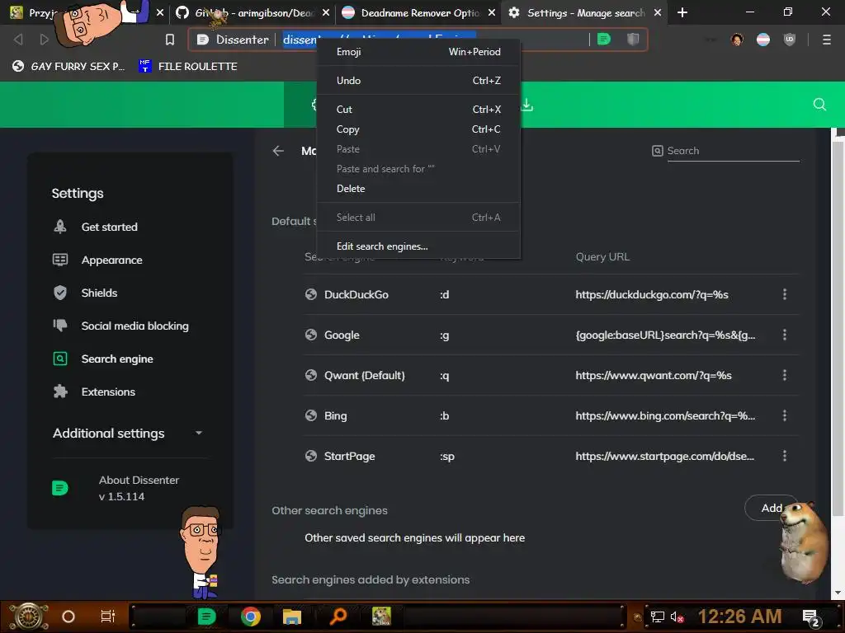The width and height of the screenshot is (845, 633).
Task: Open Dissenter browser from the taskbar
Action: [x=206, y=617]
